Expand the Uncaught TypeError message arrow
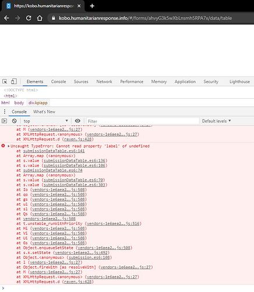Viewport: 254px width, 292px height. pyautogui.click(x=9, y=146)
